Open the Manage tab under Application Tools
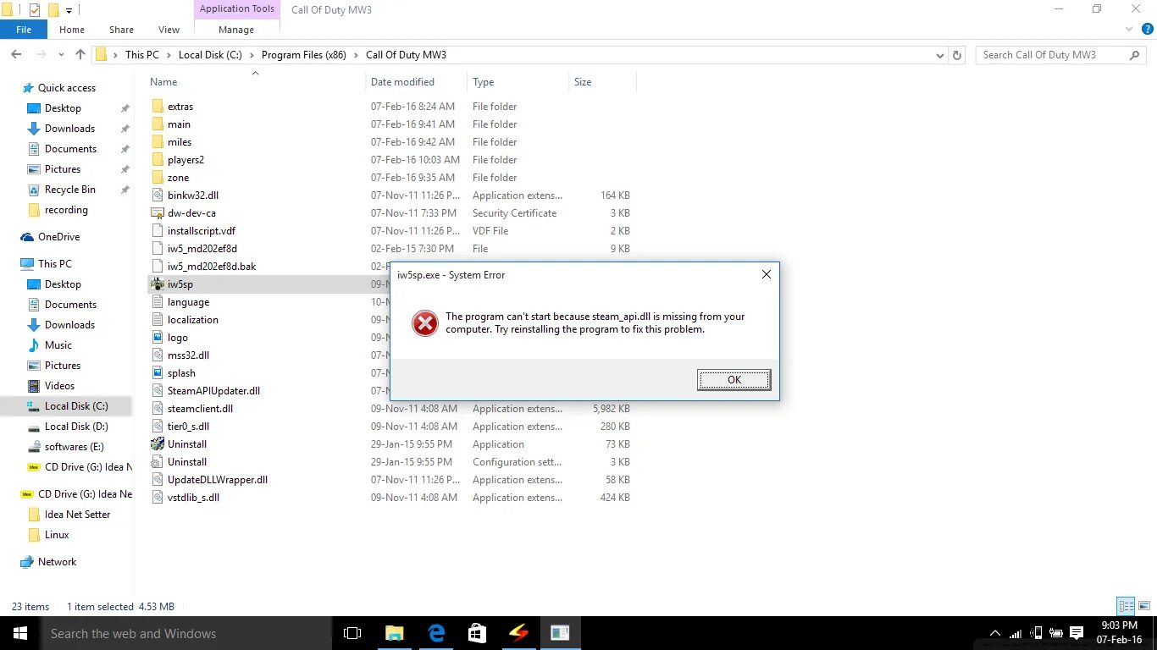This screenshot has width=1157, height=650. point(236,30)
